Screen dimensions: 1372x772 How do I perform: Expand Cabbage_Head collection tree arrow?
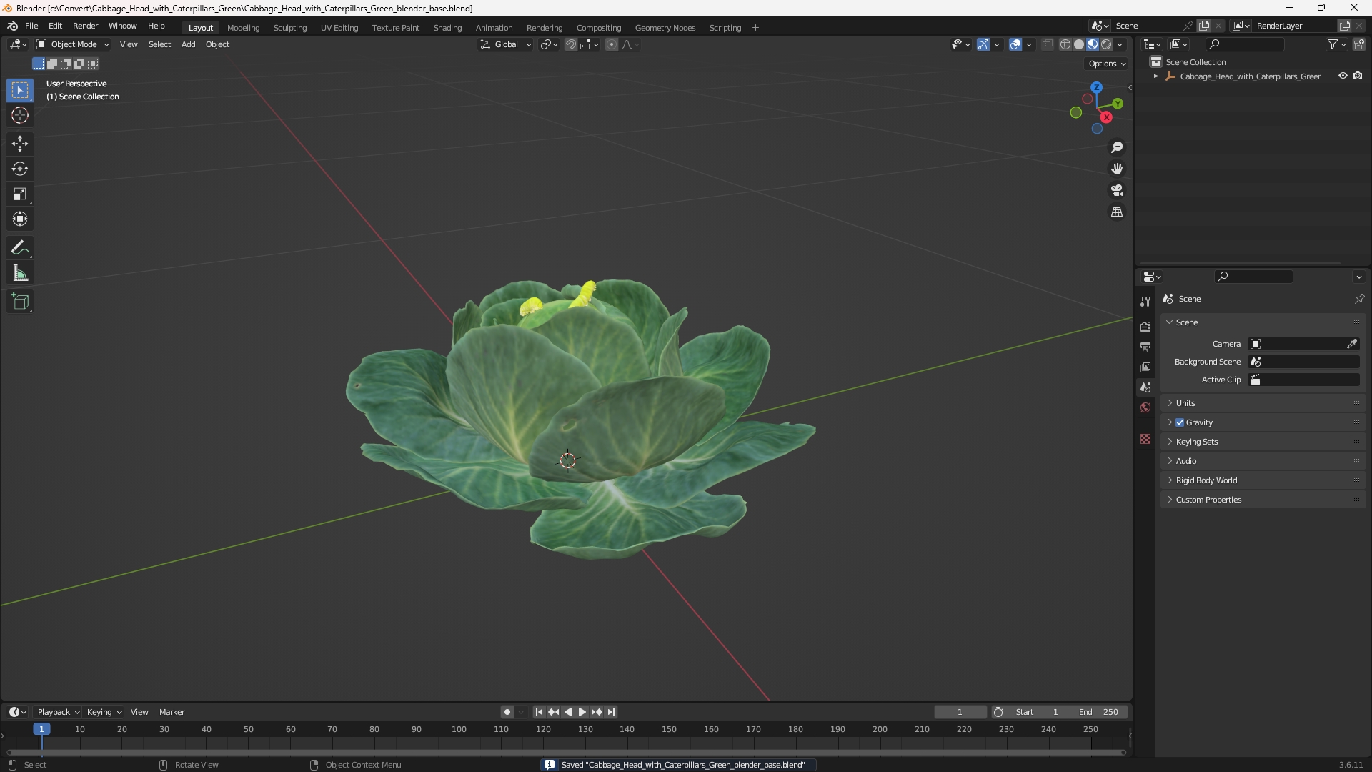[1155, 76]
